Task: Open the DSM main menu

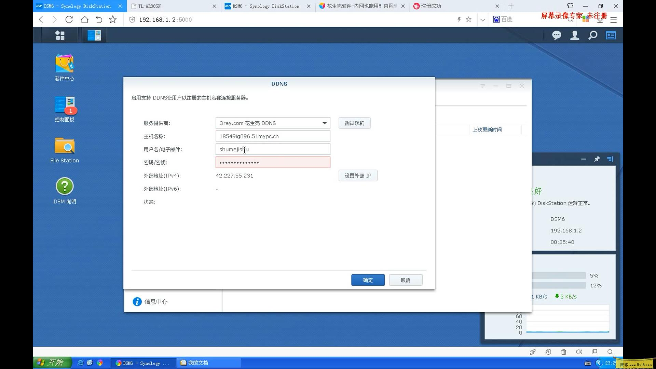Action: click(x=60, y=35)
